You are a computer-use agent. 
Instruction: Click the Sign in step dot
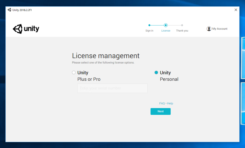pyautogui.click(x=149, y=25)
